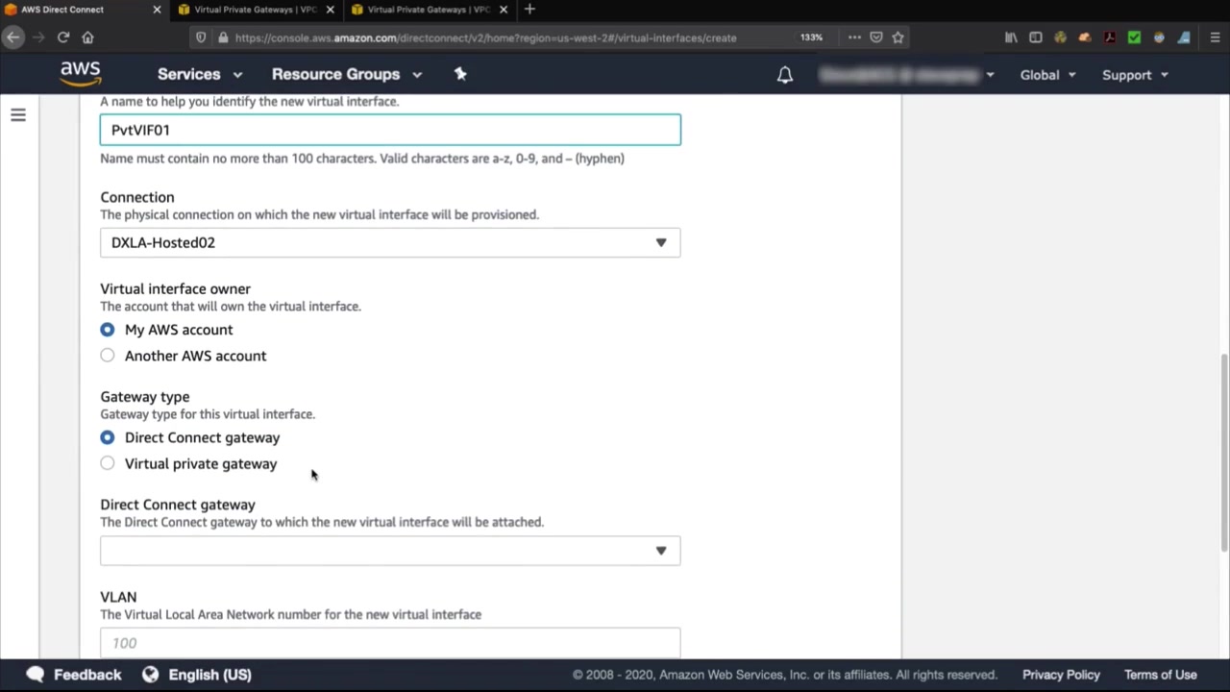Toggle the browser sidebar icon
The height and width of the screenshot is (692, 1230).
coord(1035,37)
